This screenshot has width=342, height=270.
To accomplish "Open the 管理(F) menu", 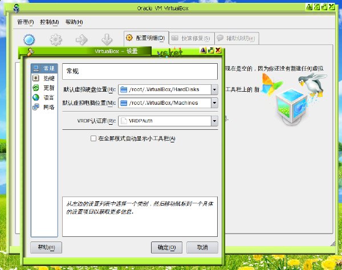I will [x=26, y=22].
